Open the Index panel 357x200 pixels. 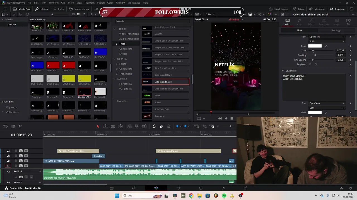click(58, 9)
